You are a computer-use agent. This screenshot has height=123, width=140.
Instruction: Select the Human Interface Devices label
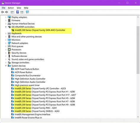23,24
